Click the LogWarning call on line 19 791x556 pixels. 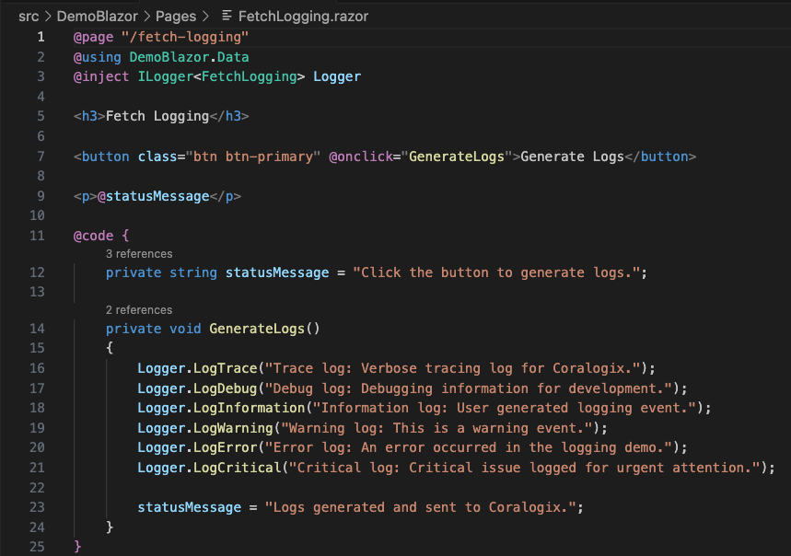pyautogui.click(x=234, y=428)
